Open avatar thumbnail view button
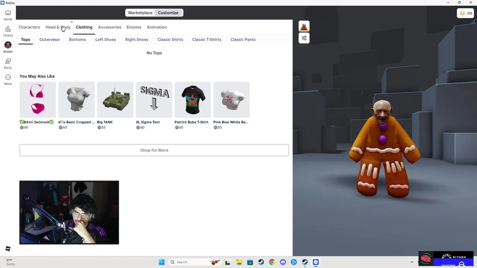This screenshot has width=477, height=268. pos(304,26)
